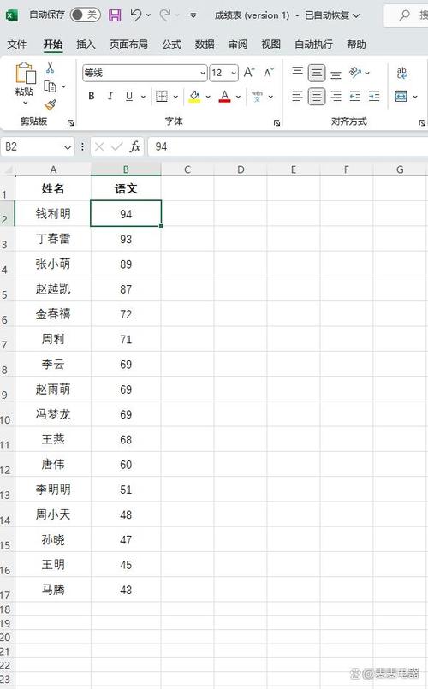
Task: Cancel formula entry with X icon
Action: point(100,146)
